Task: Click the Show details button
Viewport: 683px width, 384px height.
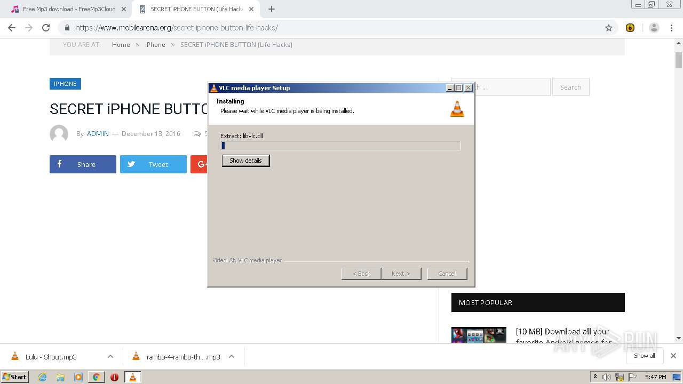Action: click(245, 161)
